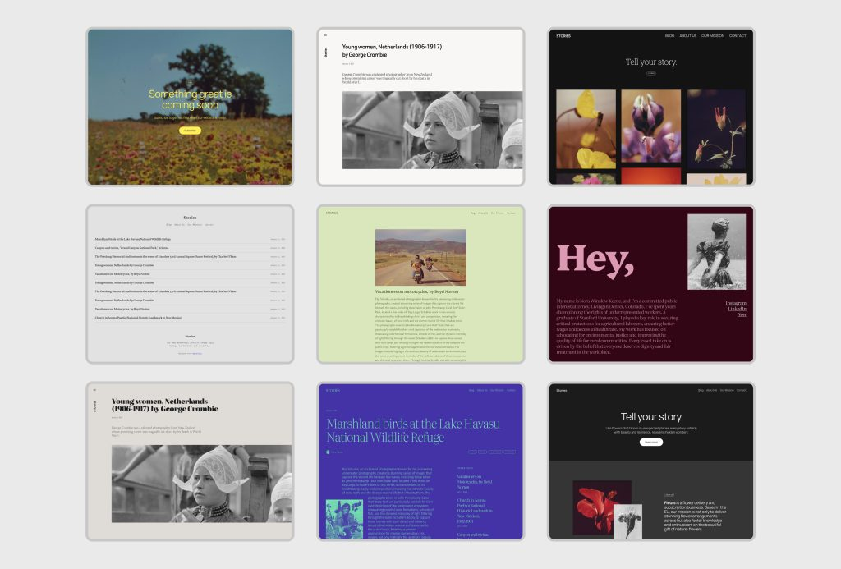Image resolution: width=841 pixels, height=569 pixels.
Task: Open the CONTACT menu item on the dark Stories site
Action: [739, 36]
